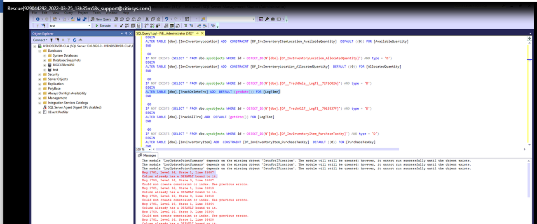Open Query Options icon
The height and width of the screenshot is (224, 537).
(x=133, y=25)
